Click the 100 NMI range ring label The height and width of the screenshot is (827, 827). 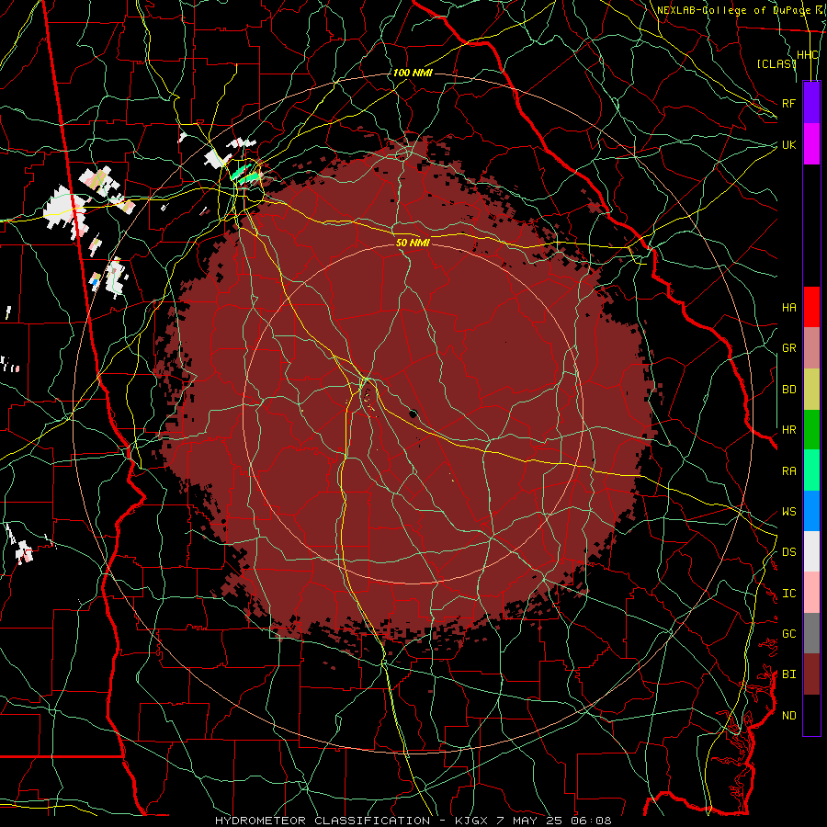point(413,73)
